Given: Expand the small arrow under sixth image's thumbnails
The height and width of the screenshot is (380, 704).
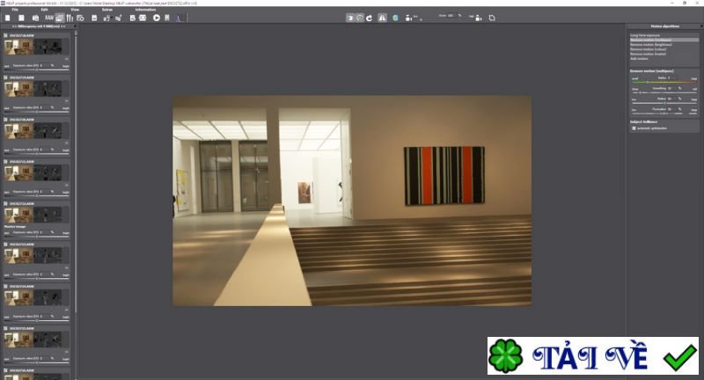Looking at the screenshot, I should click(67, 267).
